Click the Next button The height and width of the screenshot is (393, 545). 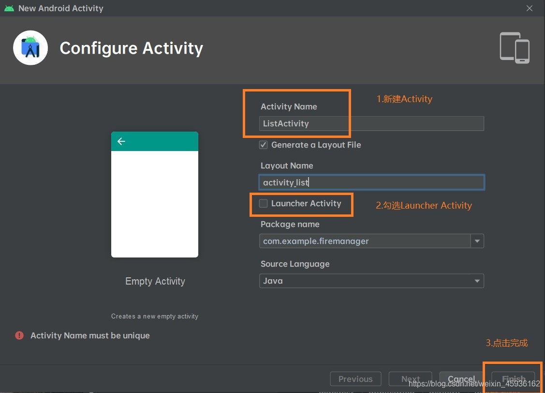[x=410, y=379]
